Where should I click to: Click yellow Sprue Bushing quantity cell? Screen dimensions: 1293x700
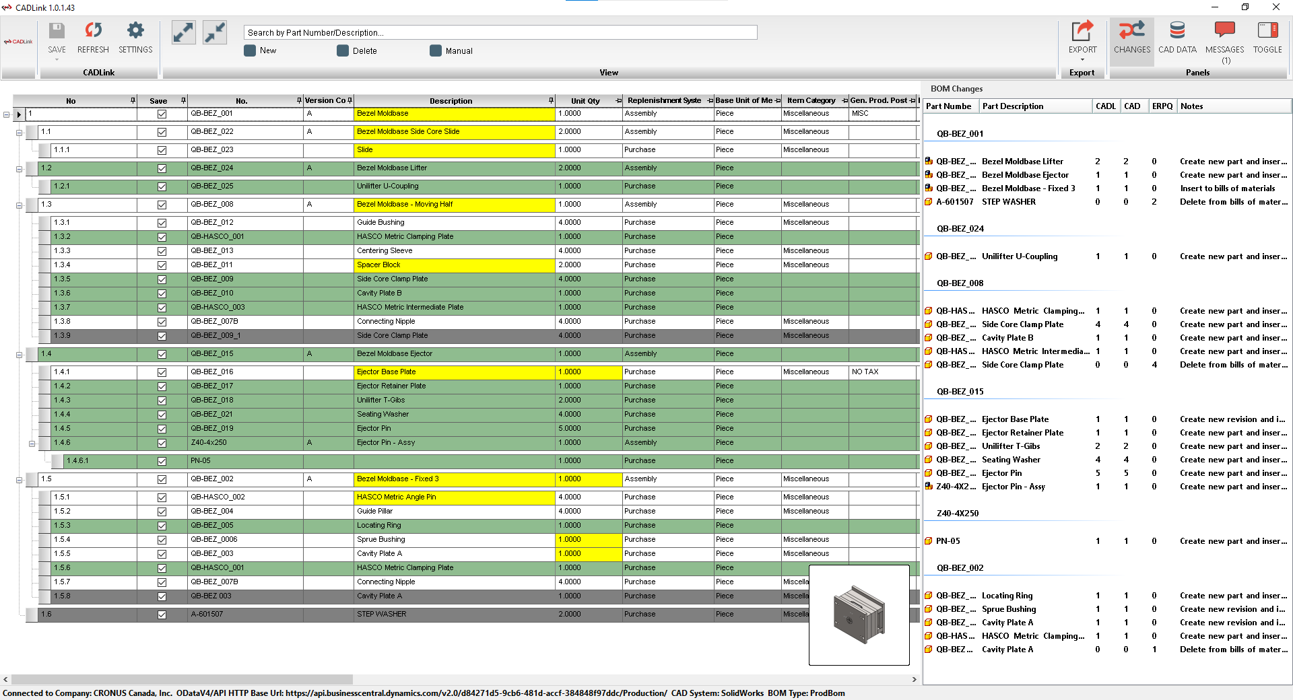589,540
